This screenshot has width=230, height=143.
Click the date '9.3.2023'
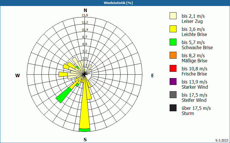[x=222, y=140]
